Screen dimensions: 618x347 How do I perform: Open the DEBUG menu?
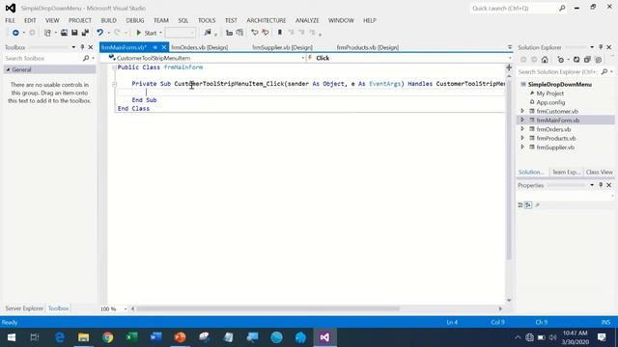135,20
